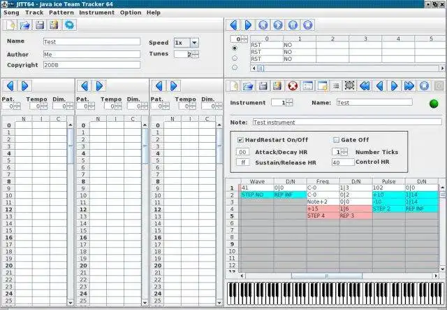Open the Pattern menu
This screenshot has height=310, width=447.
[61, 13]
